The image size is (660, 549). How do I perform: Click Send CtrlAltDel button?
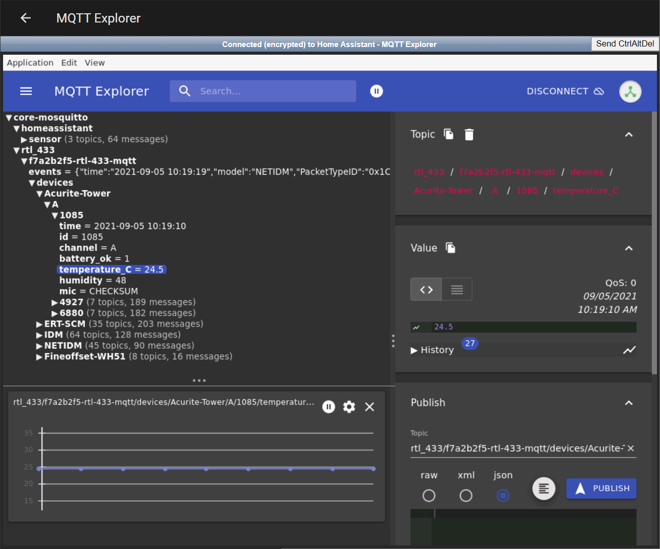pos(625,44)
